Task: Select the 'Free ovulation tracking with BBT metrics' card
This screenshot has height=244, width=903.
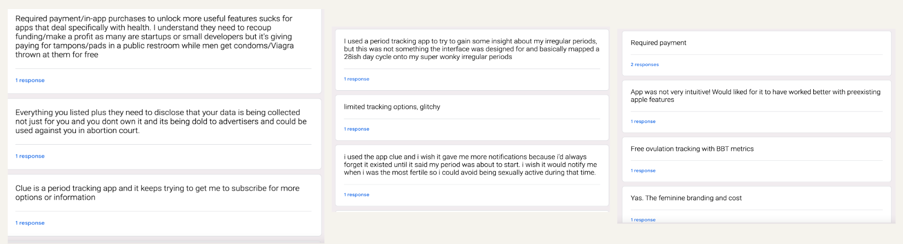Action: pos(757,159)
